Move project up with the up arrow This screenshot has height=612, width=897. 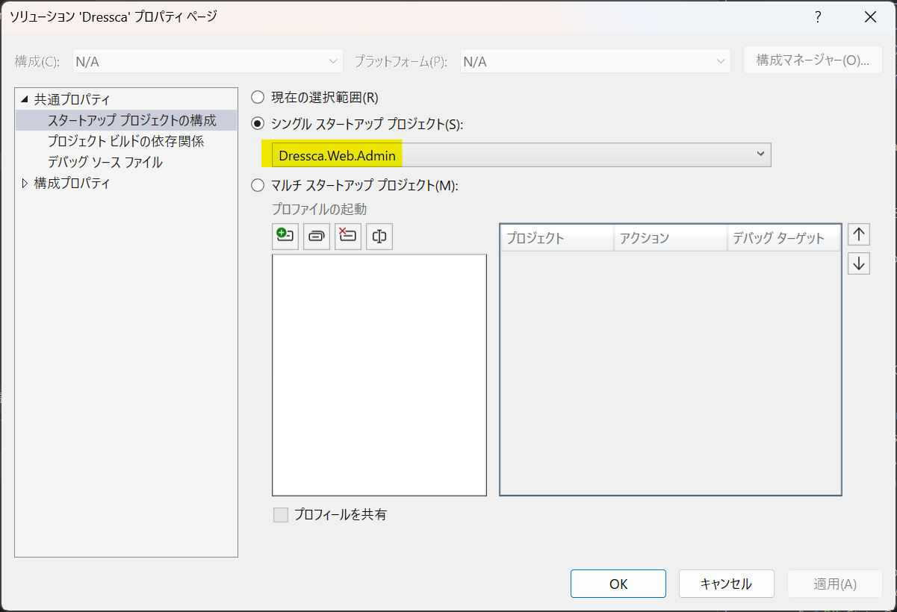[x=859, y=234]
